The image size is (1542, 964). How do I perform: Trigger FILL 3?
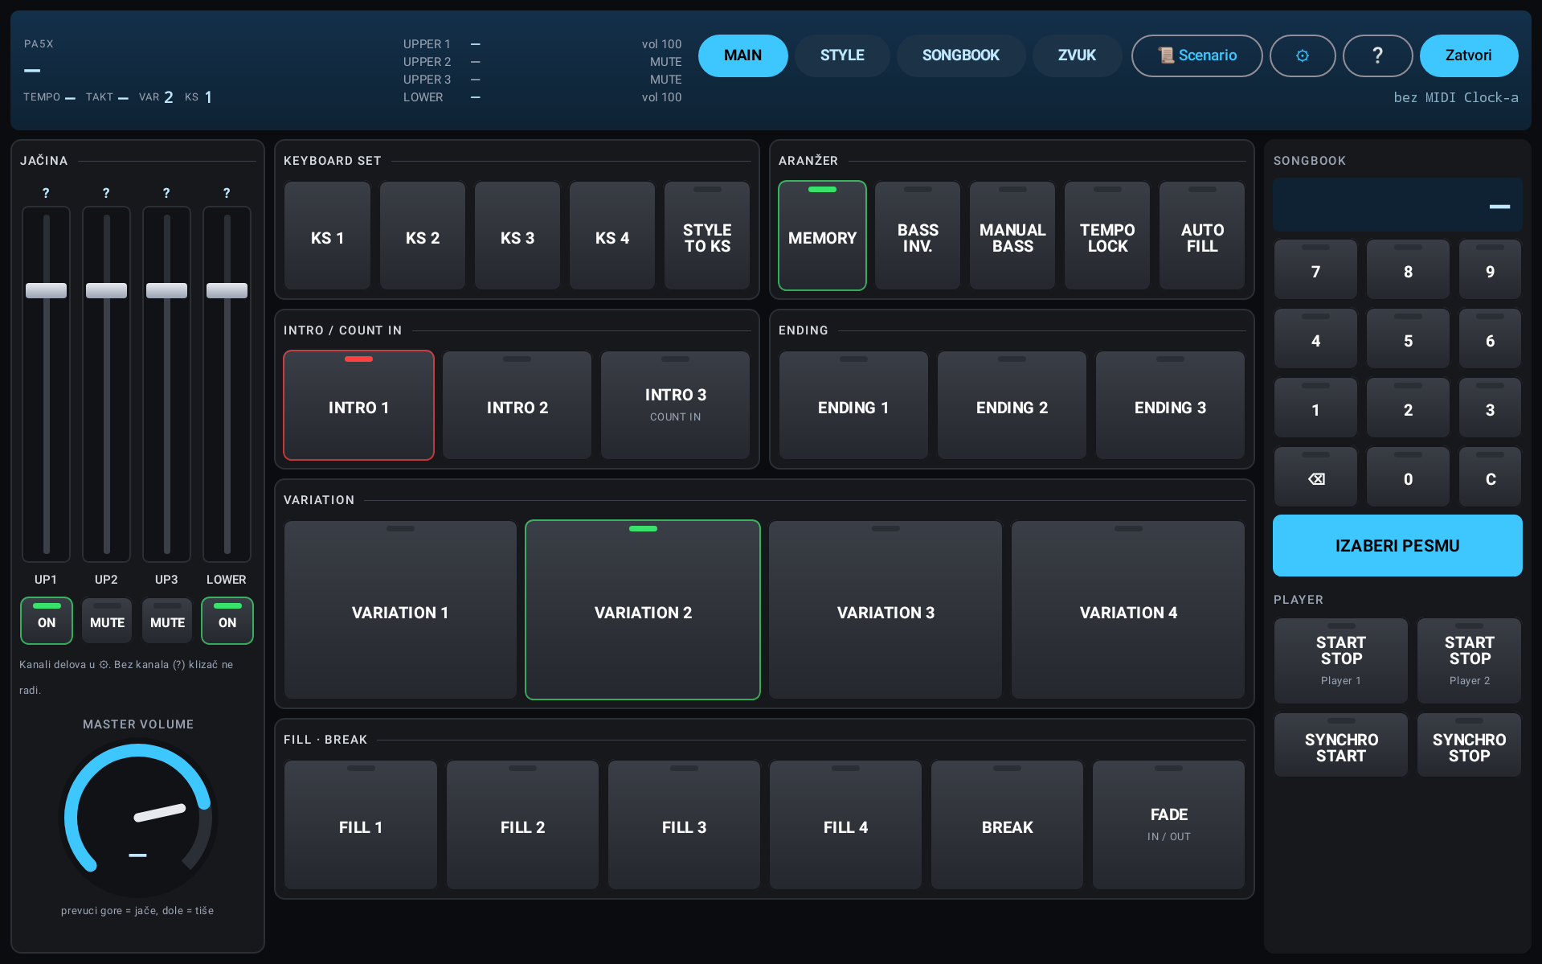point(684,825)
